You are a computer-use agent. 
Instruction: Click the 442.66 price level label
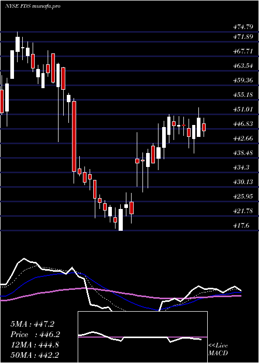243,138
